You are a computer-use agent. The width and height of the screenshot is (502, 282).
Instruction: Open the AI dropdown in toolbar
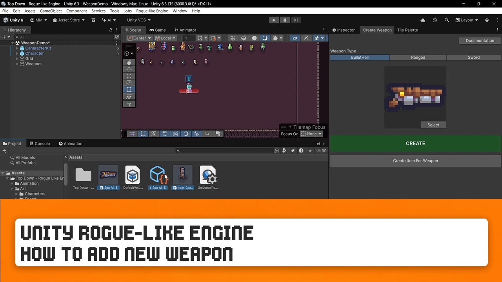pos(109,20)
